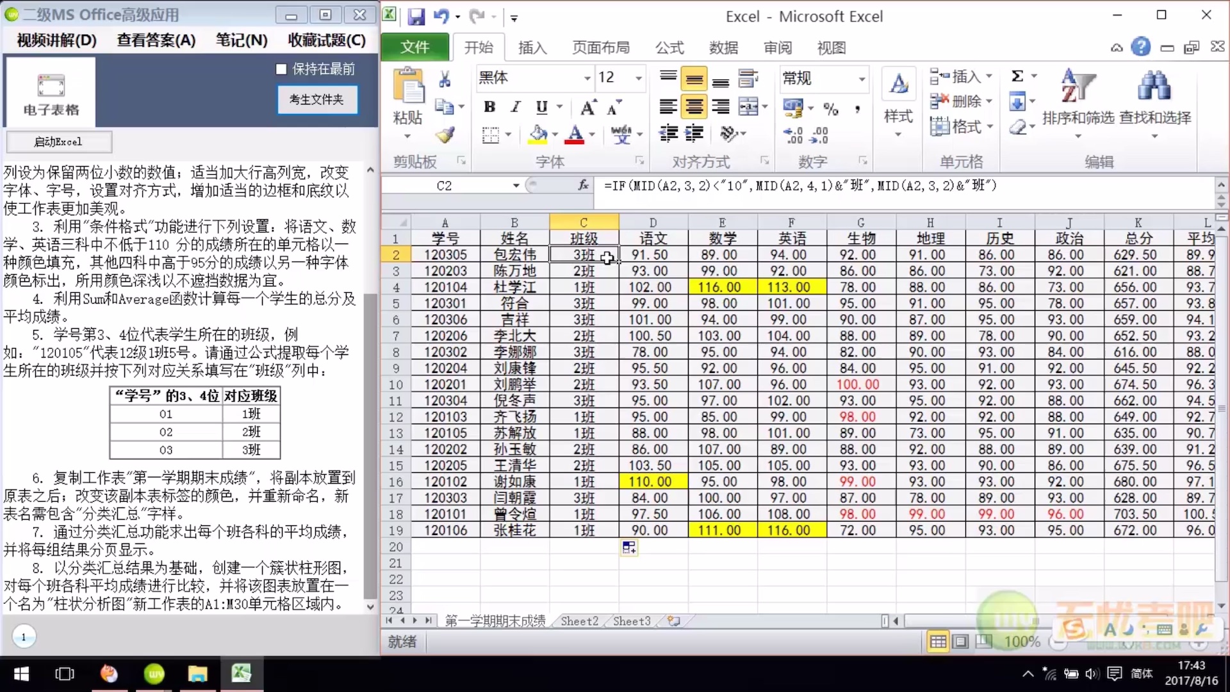Apply center horizontal alignment
1230x692 pixels.
click(x=694, y=107)
